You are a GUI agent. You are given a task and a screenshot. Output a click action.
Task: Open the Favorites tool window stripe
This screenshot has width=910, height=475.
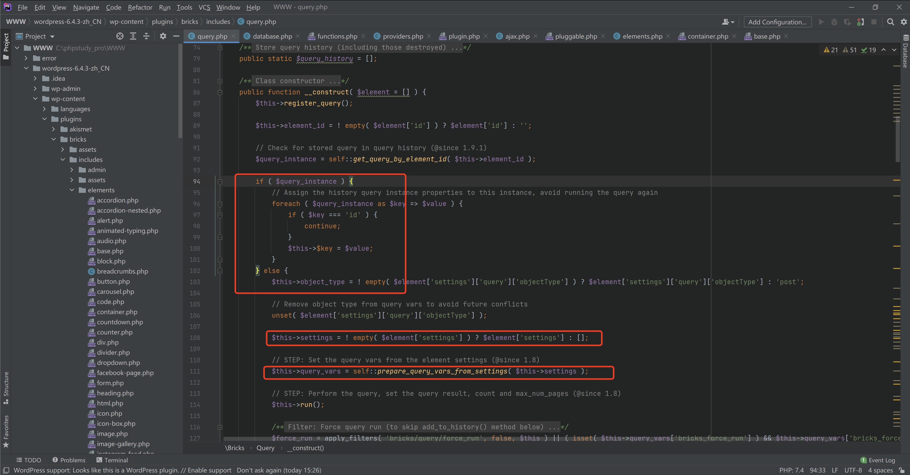click(x=6, y=431)
